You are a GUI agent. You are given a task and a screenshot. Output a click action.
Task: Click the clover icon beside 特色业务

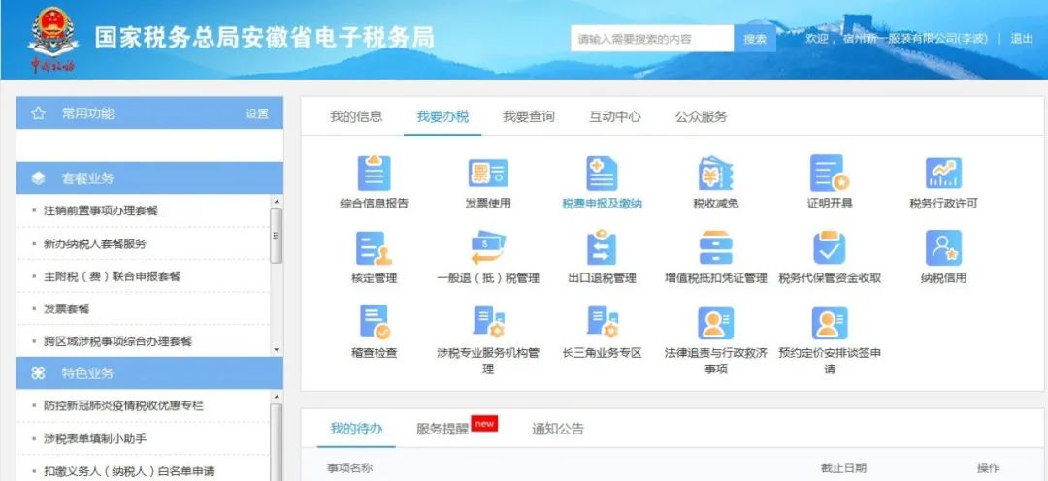click(38, 373)
